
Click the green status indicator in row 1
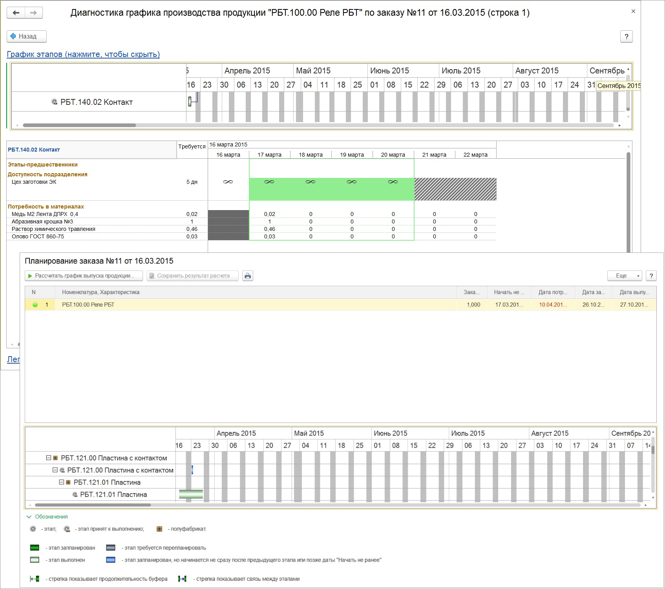tap(35, 305)
